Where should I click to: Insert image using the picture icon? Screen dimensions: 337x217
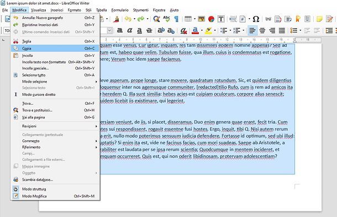tap(202, 19)
